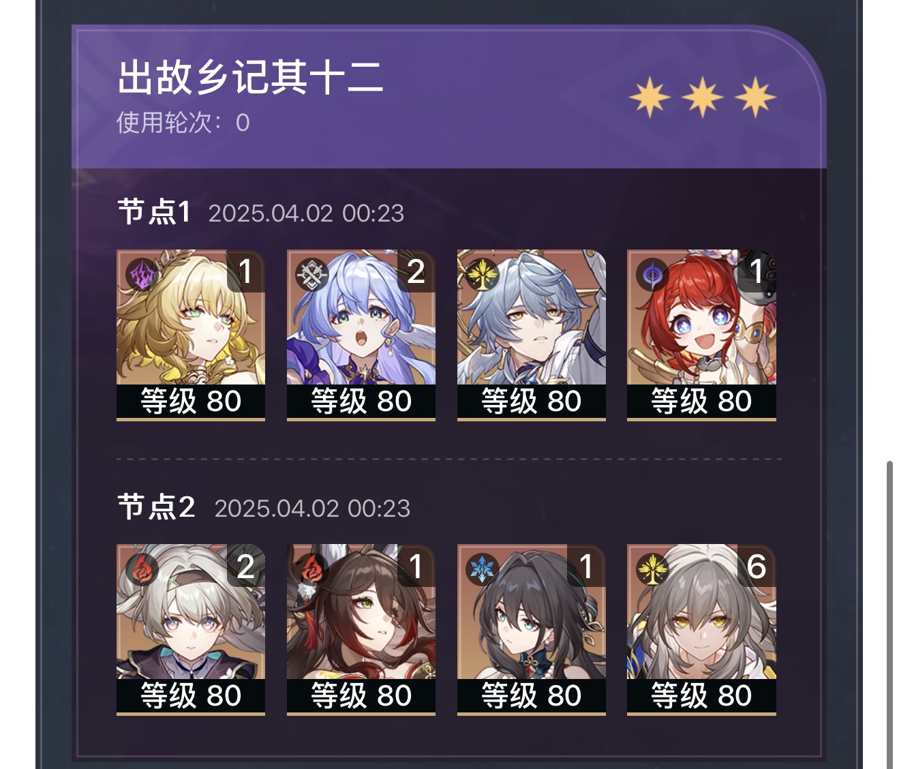Click the Fire element icon on brown-haired character
The width and height of the screenshot is (899, 769).
tap(311, 570)
